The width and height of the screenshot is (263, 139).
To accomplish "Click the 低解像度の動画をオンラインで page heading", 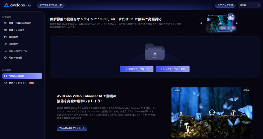I will (x=106, y=19).
